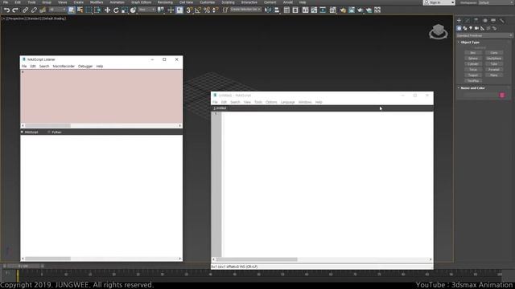
Task: Click the Teapot primitive button
Action: click(x=473, y=75)
